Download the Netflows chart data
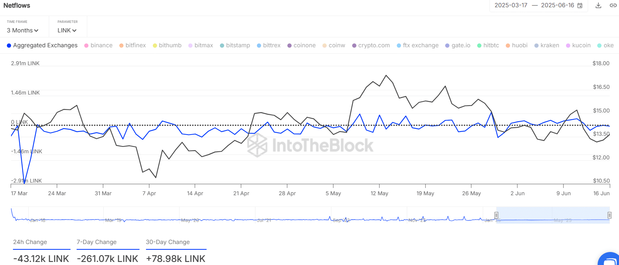 (598, 5)
